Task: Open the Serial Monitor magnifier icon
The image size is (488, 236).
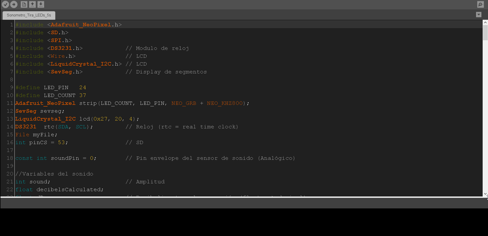Action: 480,4
